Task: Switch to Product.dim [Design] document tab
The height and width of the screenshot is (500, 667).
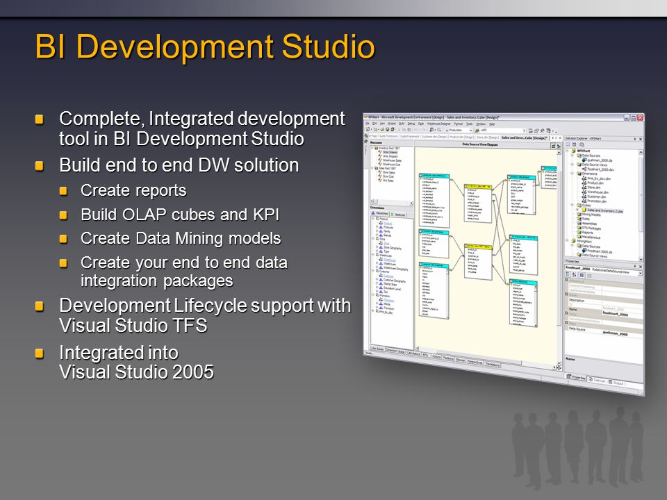Action: click(x=462, y=137)
